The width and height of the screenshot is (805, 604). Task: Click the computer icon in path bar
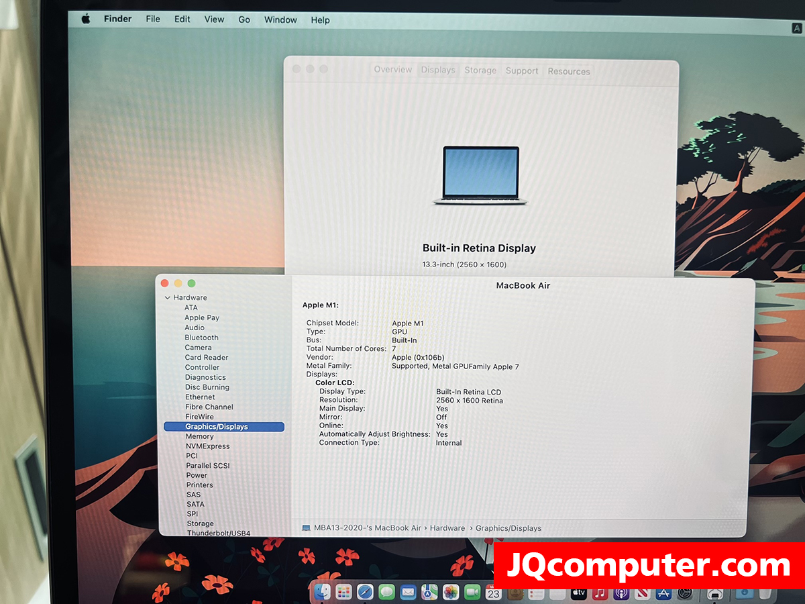[306, 528]
